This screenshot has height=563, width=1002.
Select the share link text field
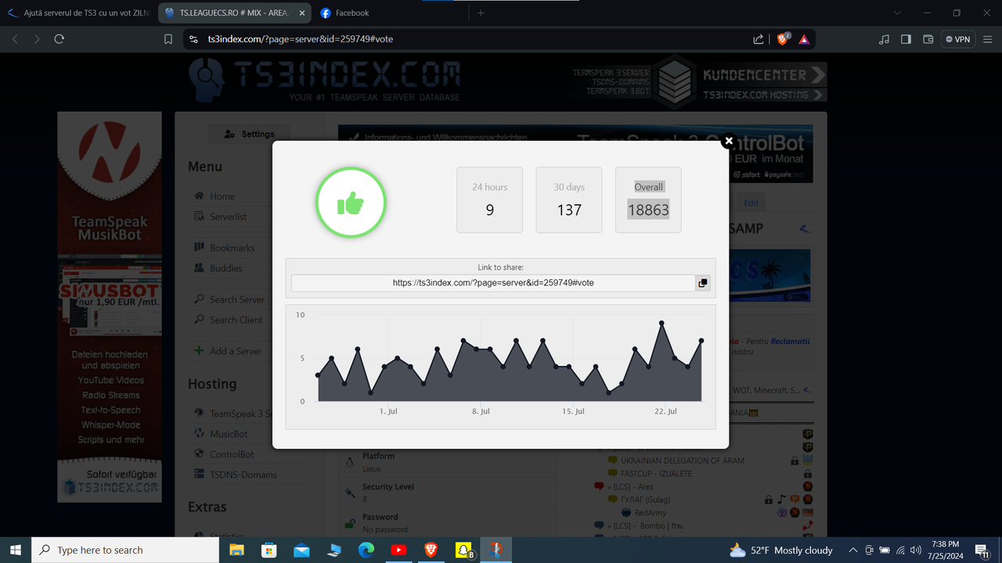pos(493,283)
